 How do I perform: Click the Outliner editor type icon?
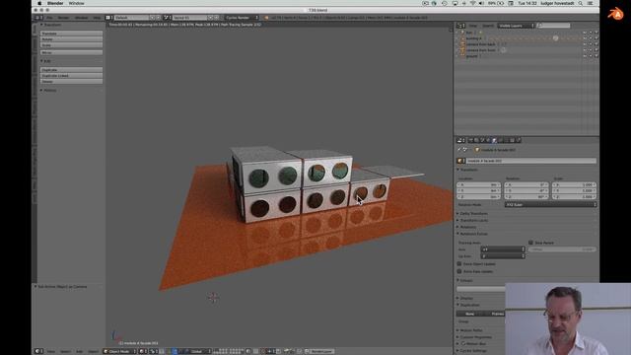tap(460, 26)
